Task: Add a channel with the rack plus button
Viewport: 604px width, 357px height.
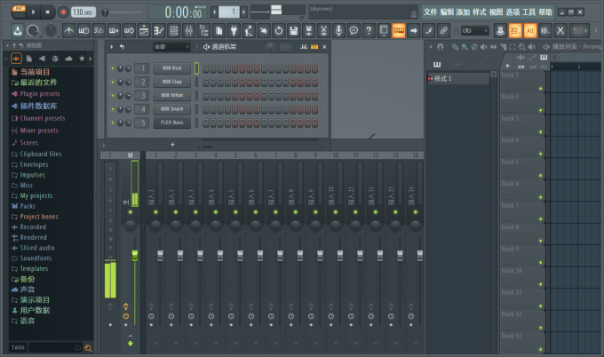Action: pyautogui.click(x=172, y=145)
